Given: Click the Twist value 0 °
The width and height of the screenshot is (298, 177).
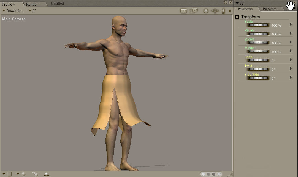Looking at the screenshot, I should coord(273,70).
